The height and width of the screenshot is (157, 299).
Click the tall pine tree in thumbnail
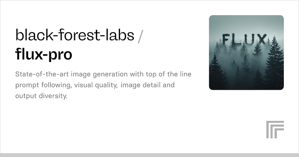(274, 63)
